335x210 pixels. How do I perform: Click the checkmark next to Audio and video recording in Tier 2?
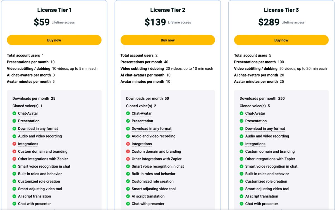point(128,136)
